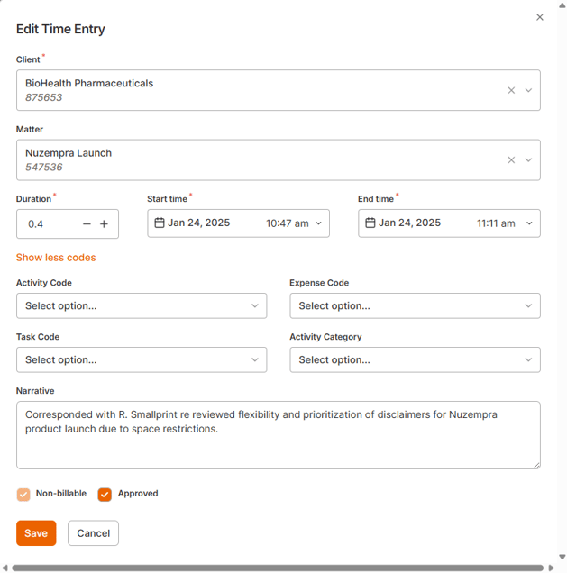Expand the Start time 10:47 am chevron
Image resolution: width=567 pixels, height=573 pixels.
pyautogui.click(x=318, y=223)
